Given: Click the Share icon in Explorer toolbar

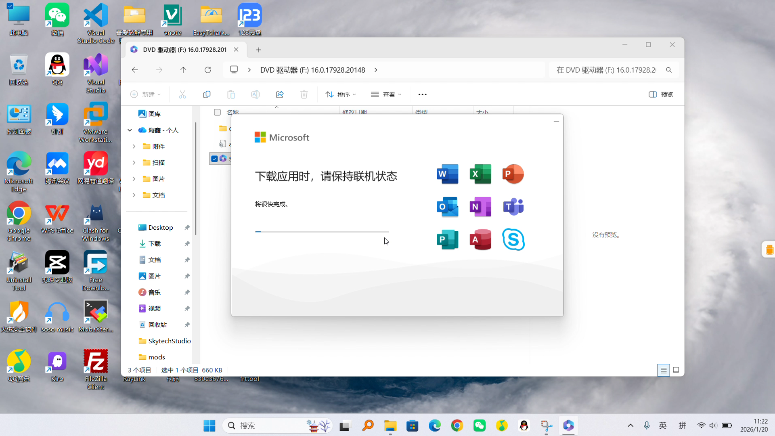Looking at the screenshot, I should click(x=280, y=94).
